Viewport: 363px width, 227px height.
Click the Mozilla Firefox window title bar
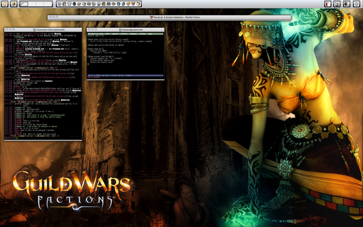pyautogui.click(x=169, y=18)
